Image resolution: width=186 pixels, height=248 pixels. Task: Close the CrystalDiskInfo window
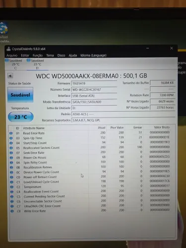point(172,48)
